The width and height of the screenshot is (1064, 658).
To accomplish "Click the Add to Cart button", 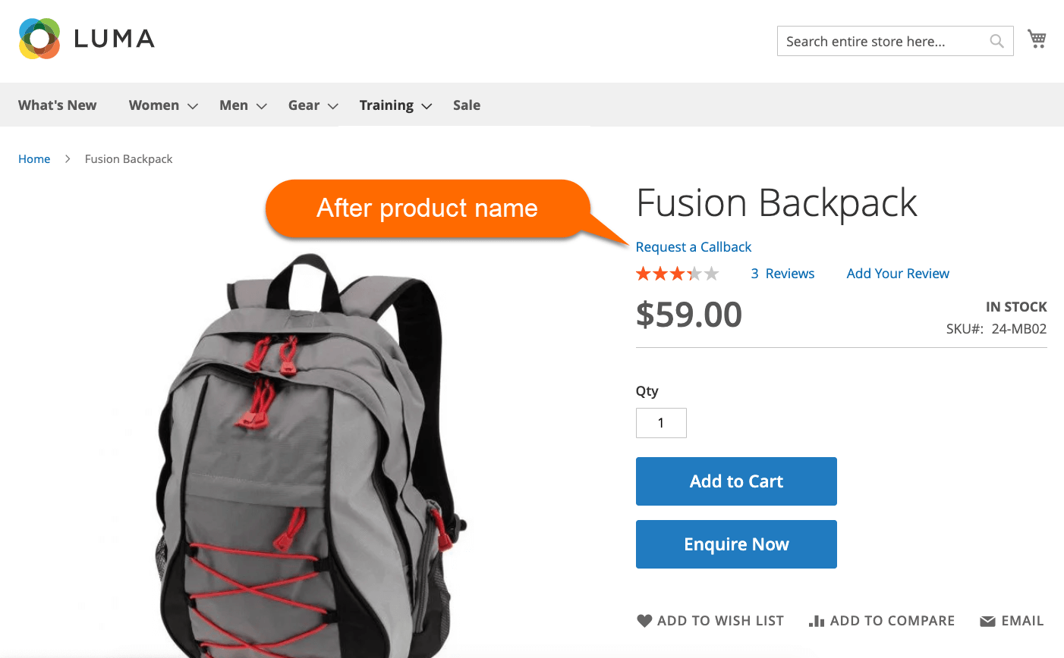I will 736,481.
